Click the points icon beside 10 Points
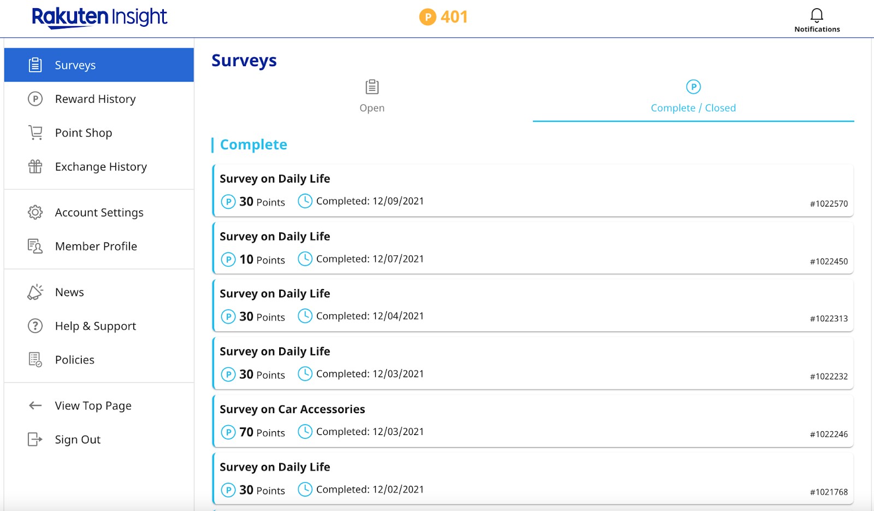The width and height of the screenshot is (874, 511). coord(228,260)
